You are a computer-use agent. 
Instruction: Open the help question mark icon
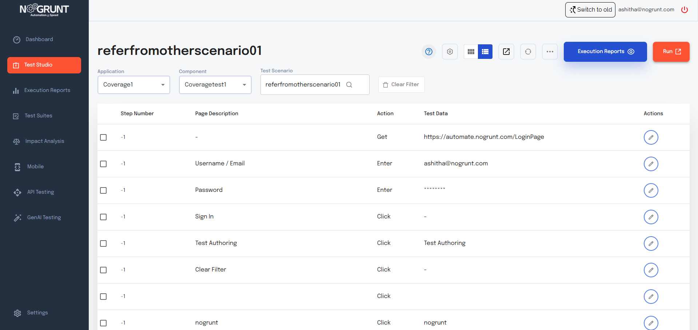[x=429, y=52]
